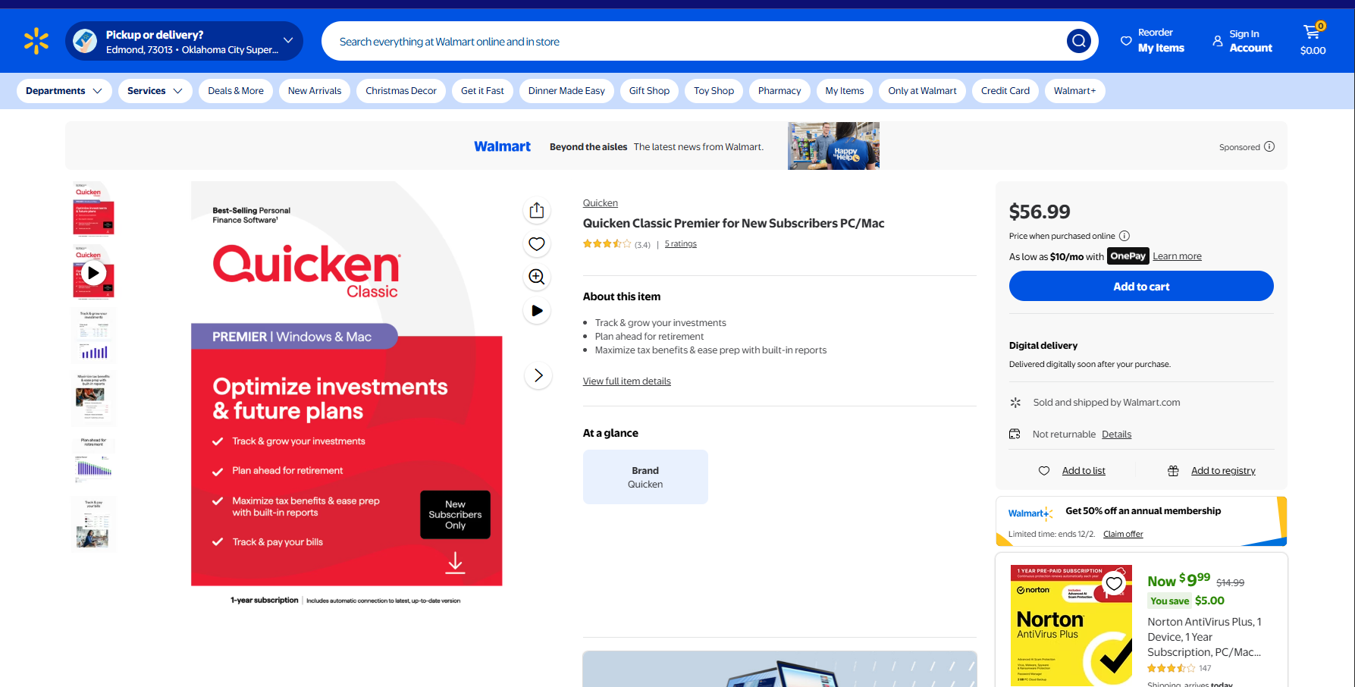This screenshot has height=687, width=1355.
Task: Click heart icon on Norton AntiVirus card
Action: (1114, 583)
